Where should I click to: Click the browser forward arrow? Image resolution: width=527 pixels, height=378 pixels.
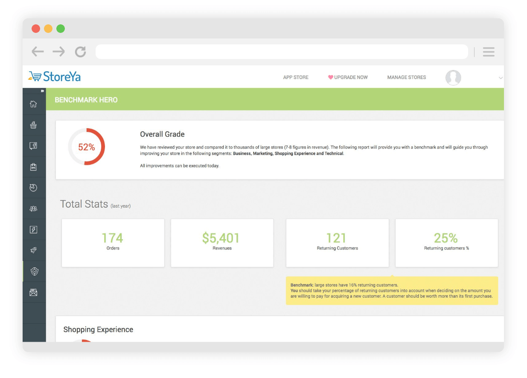(59, 52)
